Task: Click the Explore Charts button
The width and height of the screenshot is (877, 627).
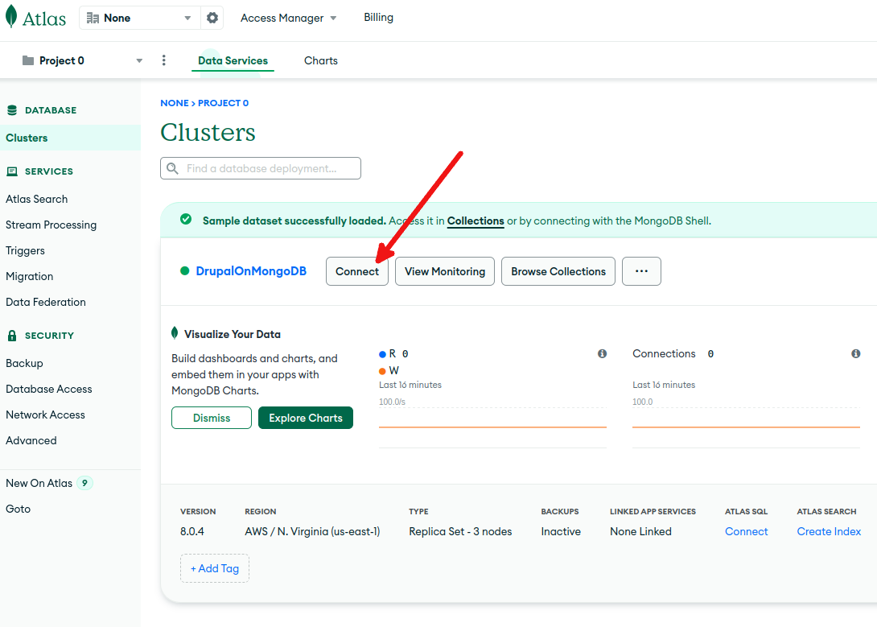Action: tap(306, 418)
